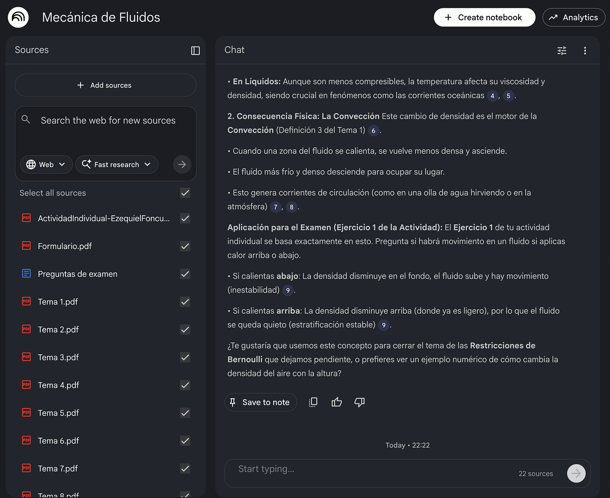Viewport: 610px width, 498px height.
Task: Uncheck Tema 1.pdf checkbox
Action: pos(185,302)
